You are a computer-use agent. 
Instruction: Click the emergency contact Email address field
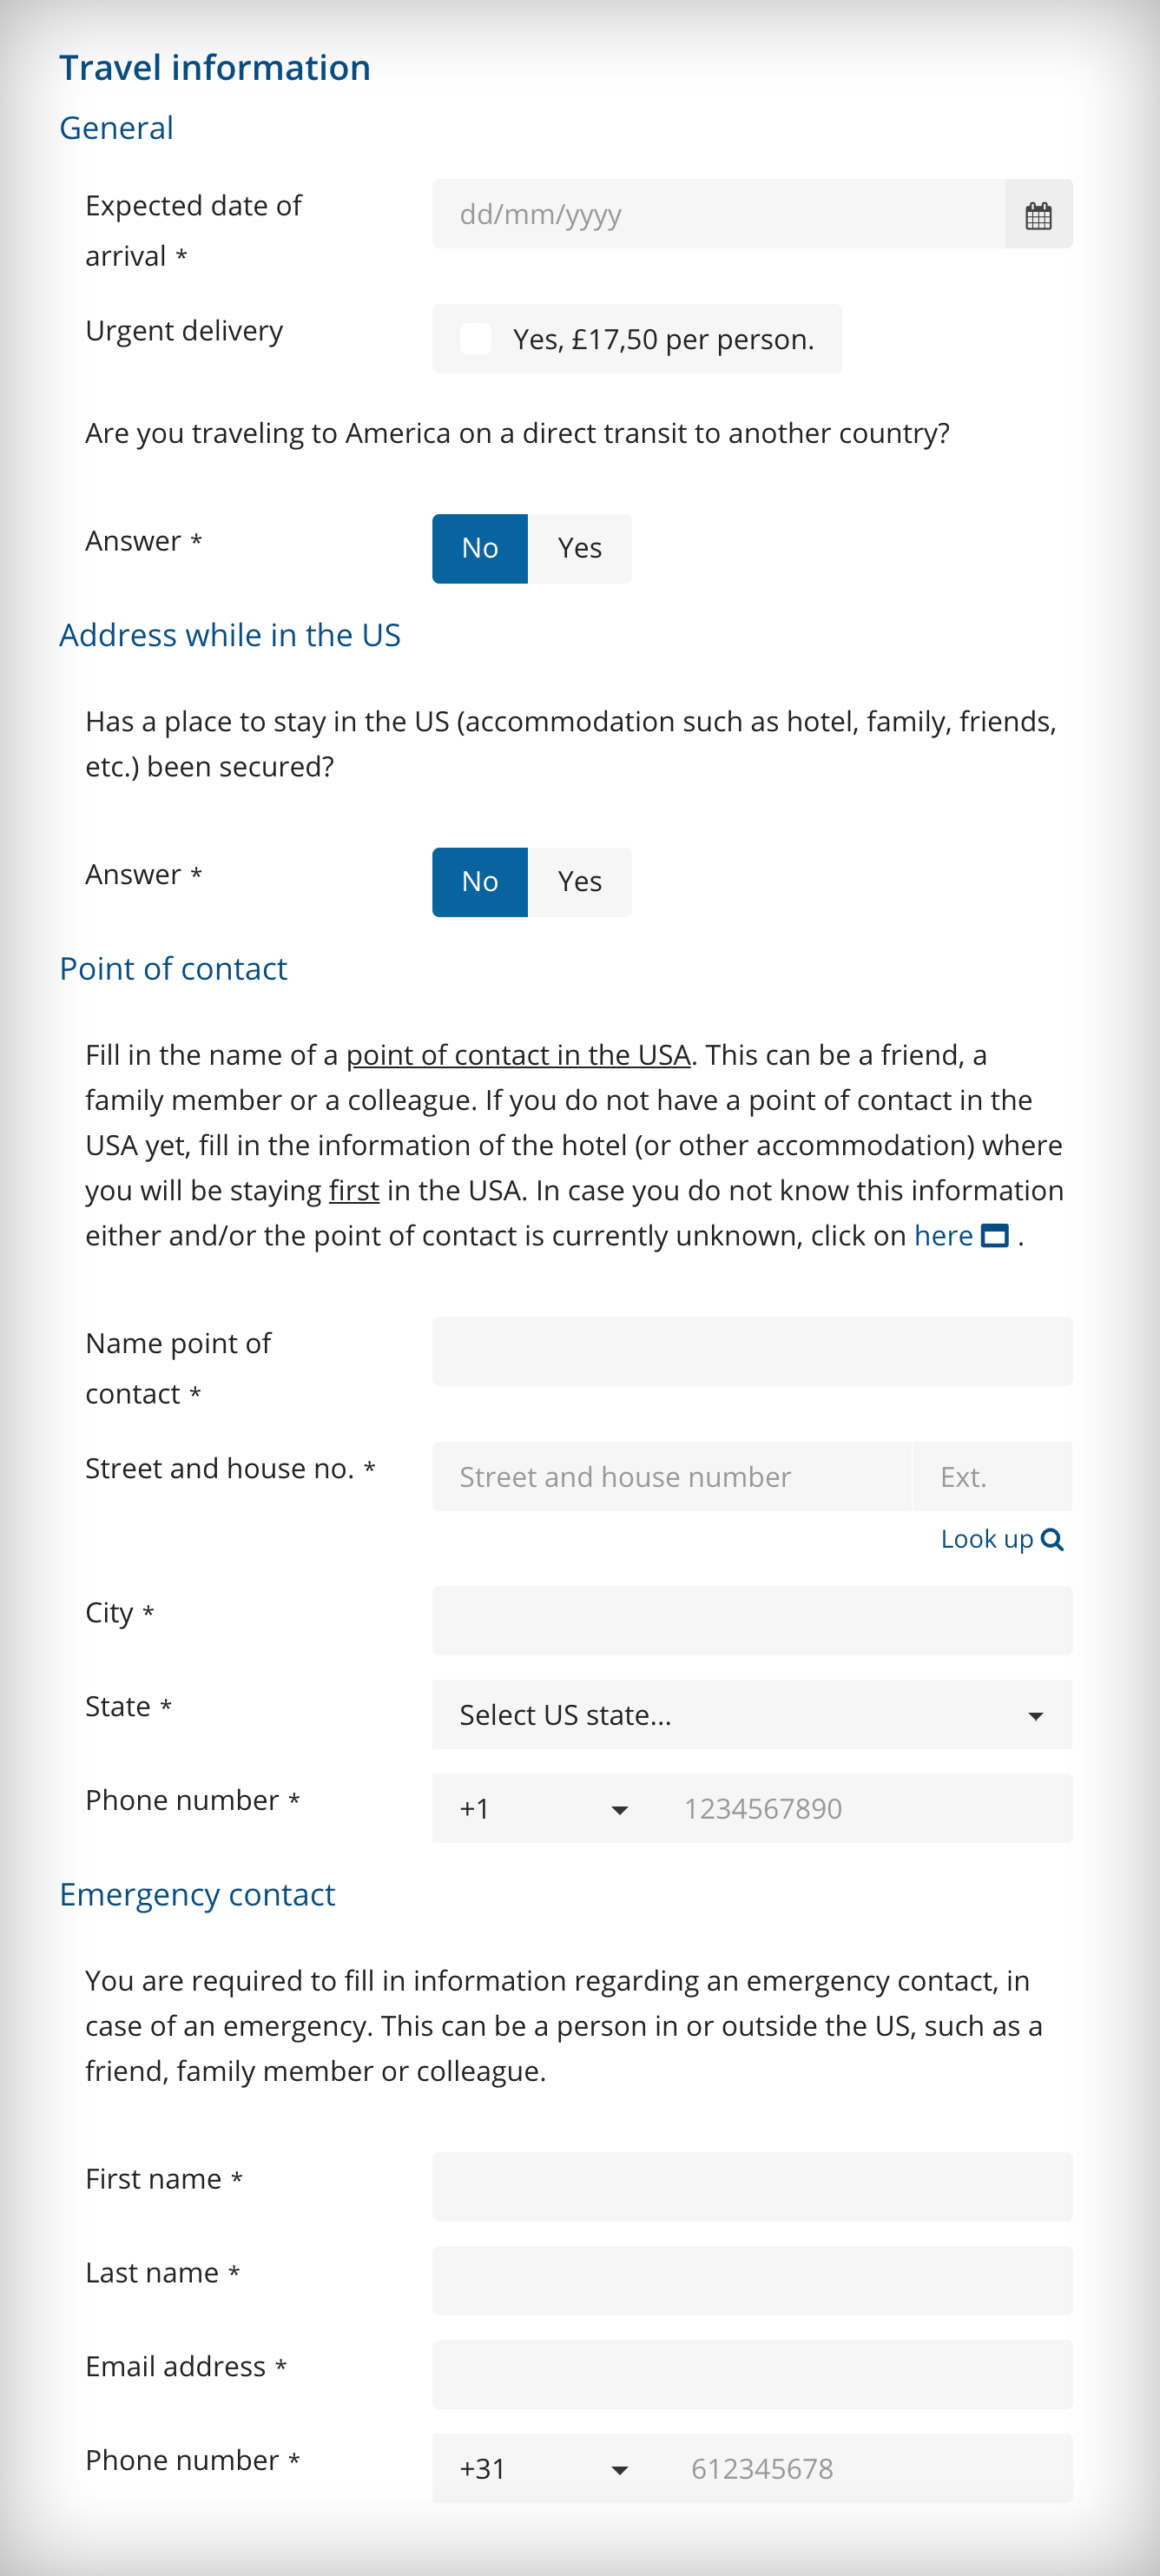coord(751,2374)
